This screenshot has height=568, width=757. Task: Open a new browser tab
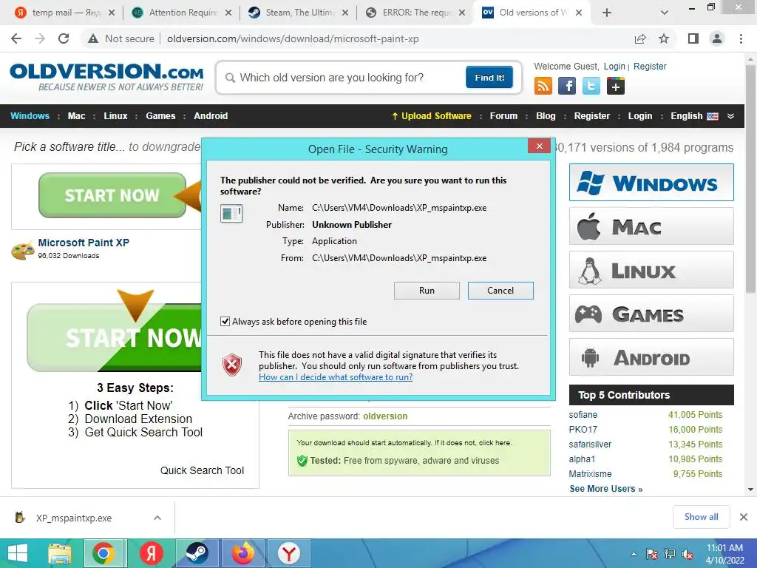coord(607,13)
